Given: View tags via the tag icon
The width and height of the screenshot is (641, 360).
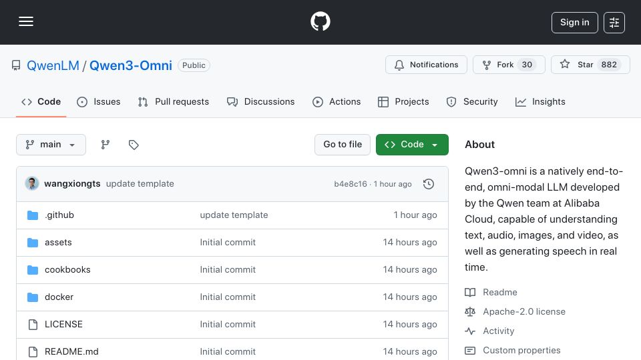Looking at the screenshot, I should click(x=134, y=145).
